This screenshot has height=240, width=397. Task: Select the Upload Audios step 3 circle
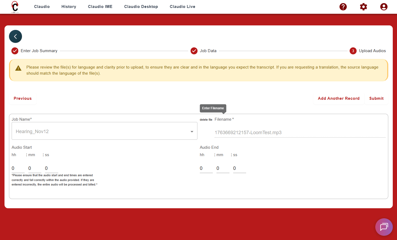(353, 51)
